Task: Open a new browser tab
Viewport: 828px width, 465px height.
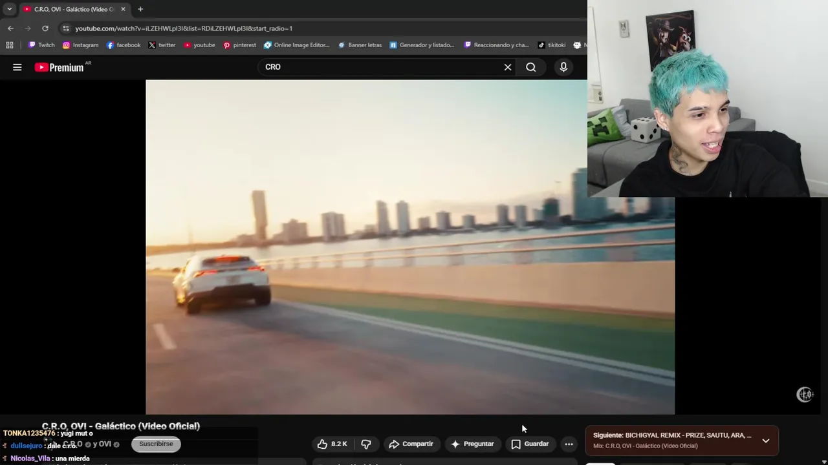Action: (140, 9)
